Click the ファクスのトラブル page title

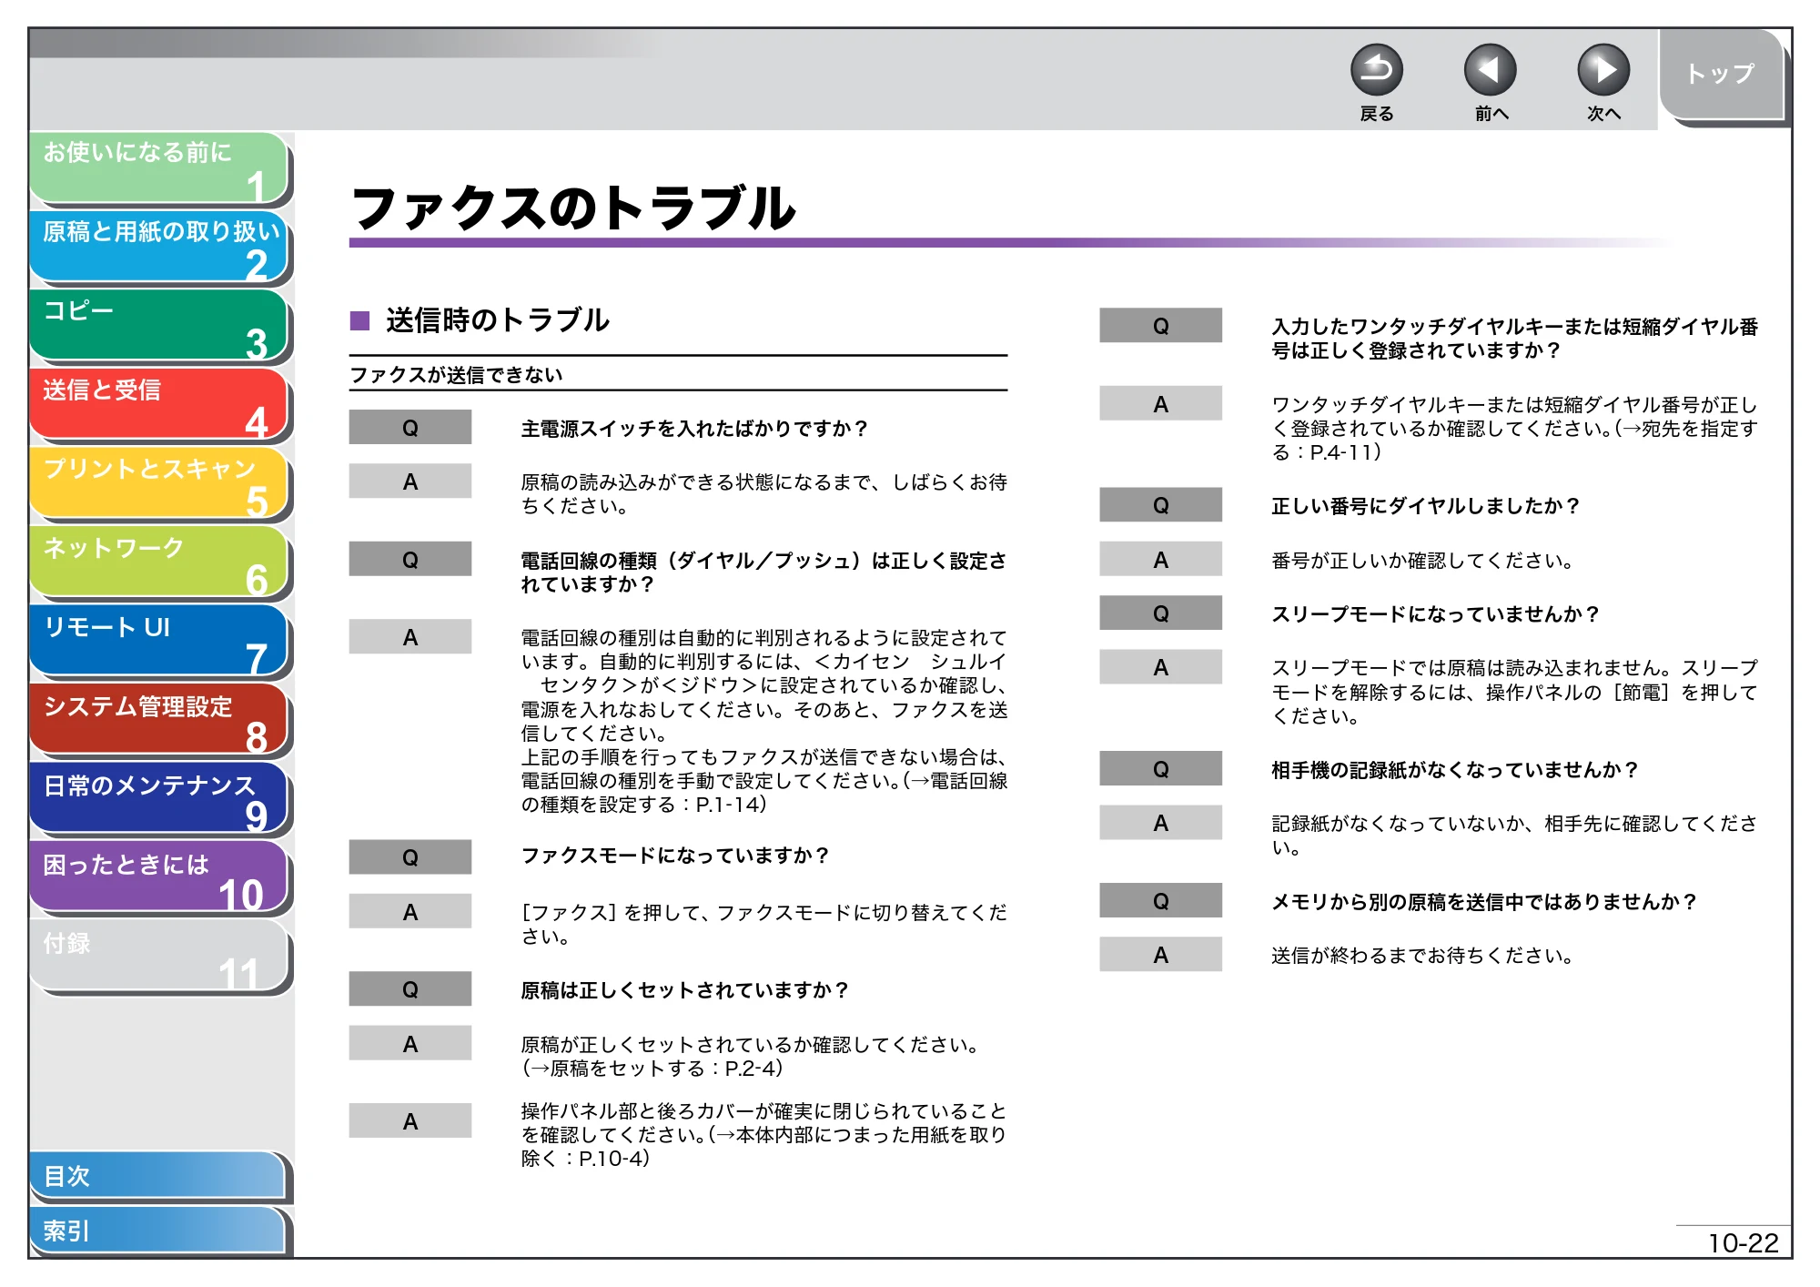(573, 208)
